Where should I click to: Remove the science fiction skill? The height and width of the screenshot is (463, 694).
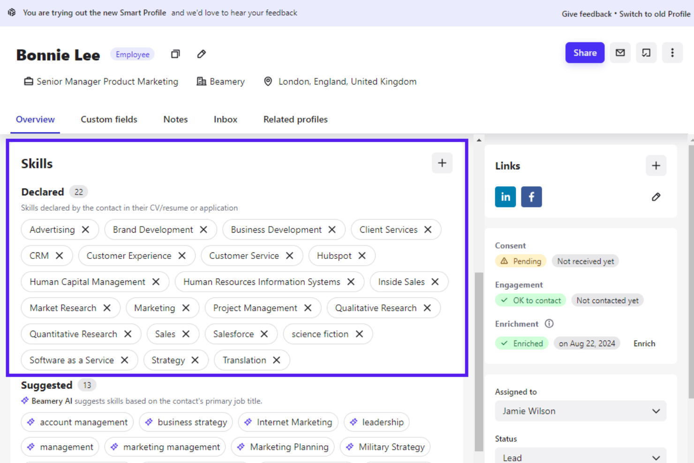click(x=359, y=334)
